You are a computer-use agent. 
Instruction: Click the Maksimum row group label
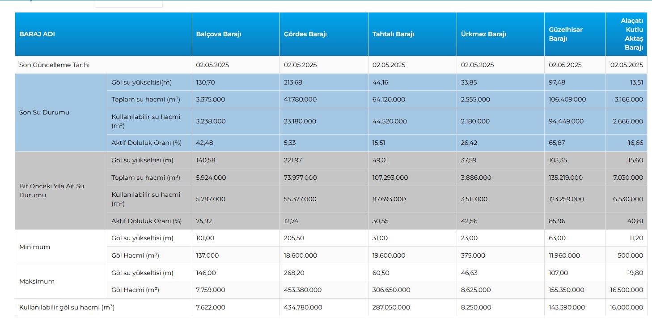coord(37,281)
